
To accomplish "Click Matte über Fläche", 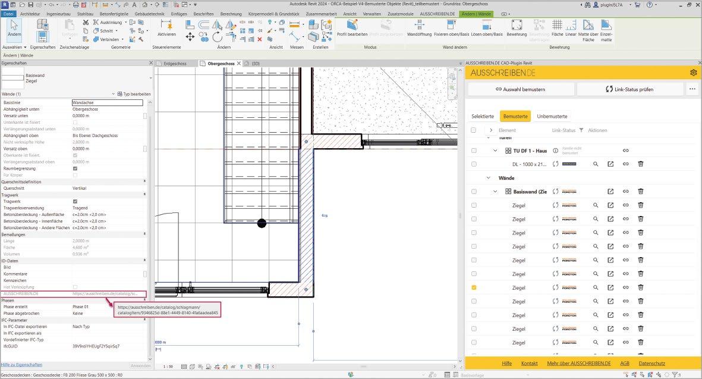I will [x=588, y=30].
